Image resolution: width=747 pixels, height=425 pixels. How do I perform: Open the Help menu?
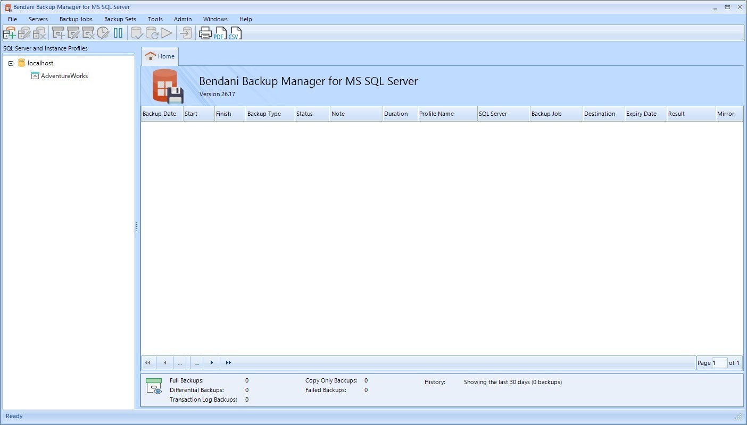[245, 19]
